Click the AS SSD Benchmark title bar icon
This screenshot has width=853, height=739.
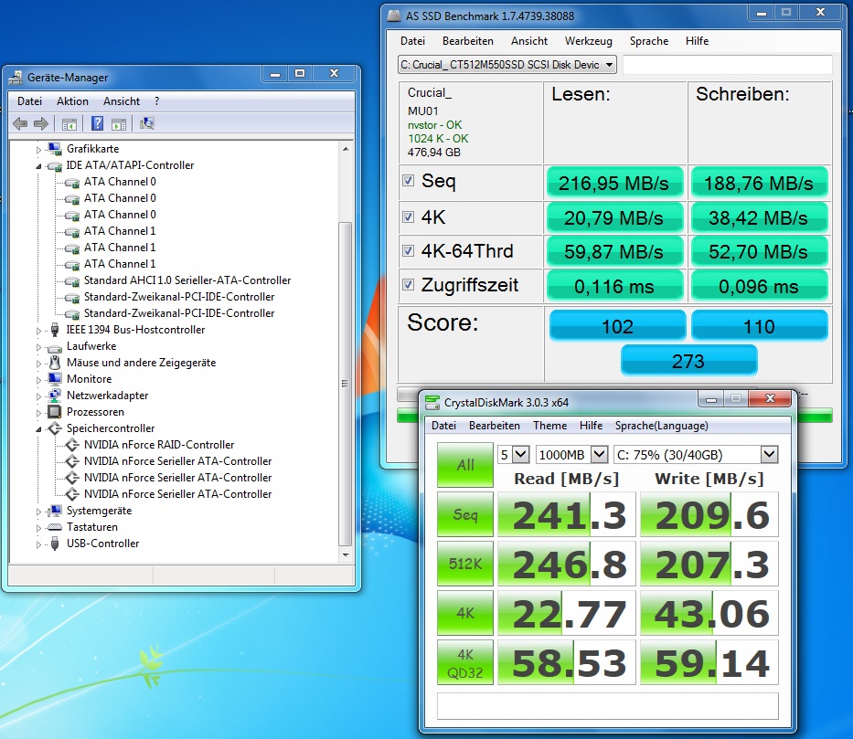(x=394, y=16)
